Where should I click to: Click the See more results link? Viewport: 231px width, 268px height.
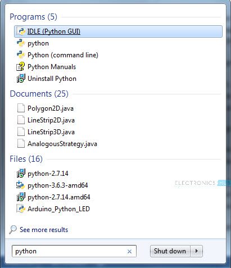click(44, 230)
